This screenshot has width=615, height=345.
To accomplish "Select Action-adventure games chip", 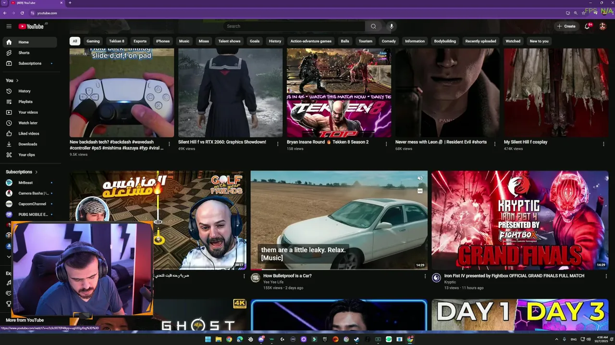I will coord(311,41).
